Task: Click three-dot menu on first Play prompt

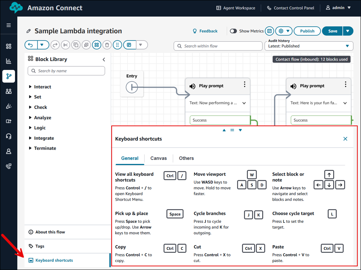Action: pos(245,85)
